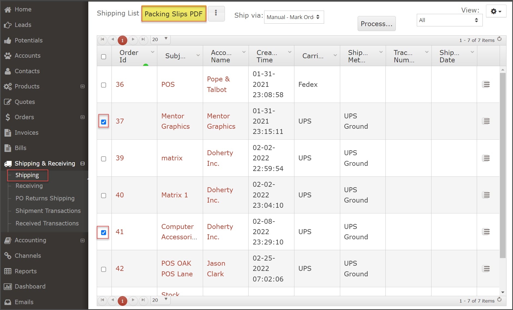
Task: Open the three-dot more options menu
Action: point(216,13)
